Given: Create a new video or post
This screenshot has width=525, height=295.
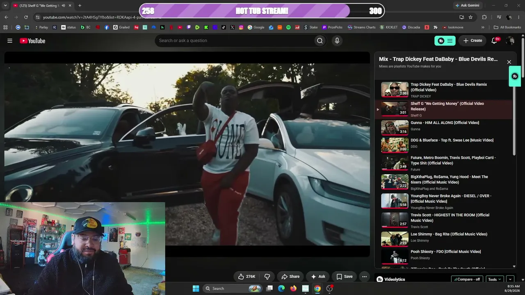Looking at the screenshot, I should [472, 41].
